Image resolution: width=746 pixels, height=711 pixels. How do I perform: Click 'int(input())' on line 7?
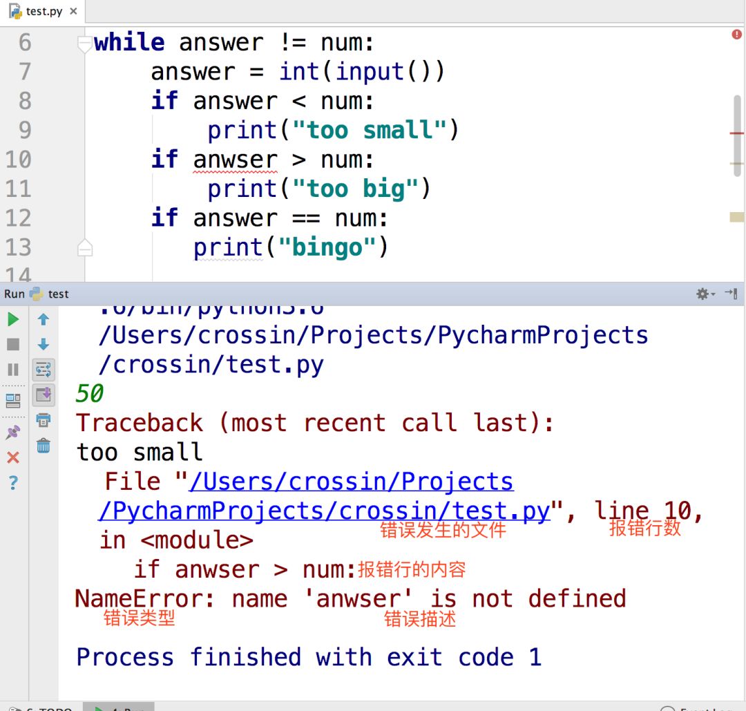tap(361, 71)
